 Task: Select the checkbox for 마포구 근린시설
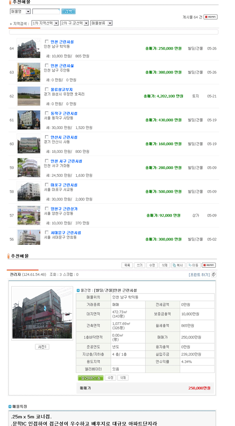point(47,185)
